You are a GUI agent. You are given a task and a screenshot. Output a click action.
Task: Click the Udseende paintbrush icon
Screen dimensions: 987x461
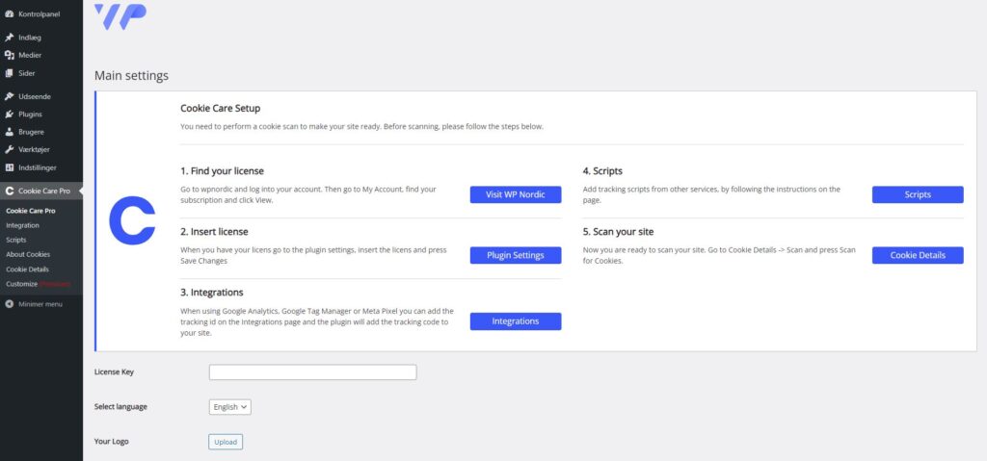tap(10, 96)
